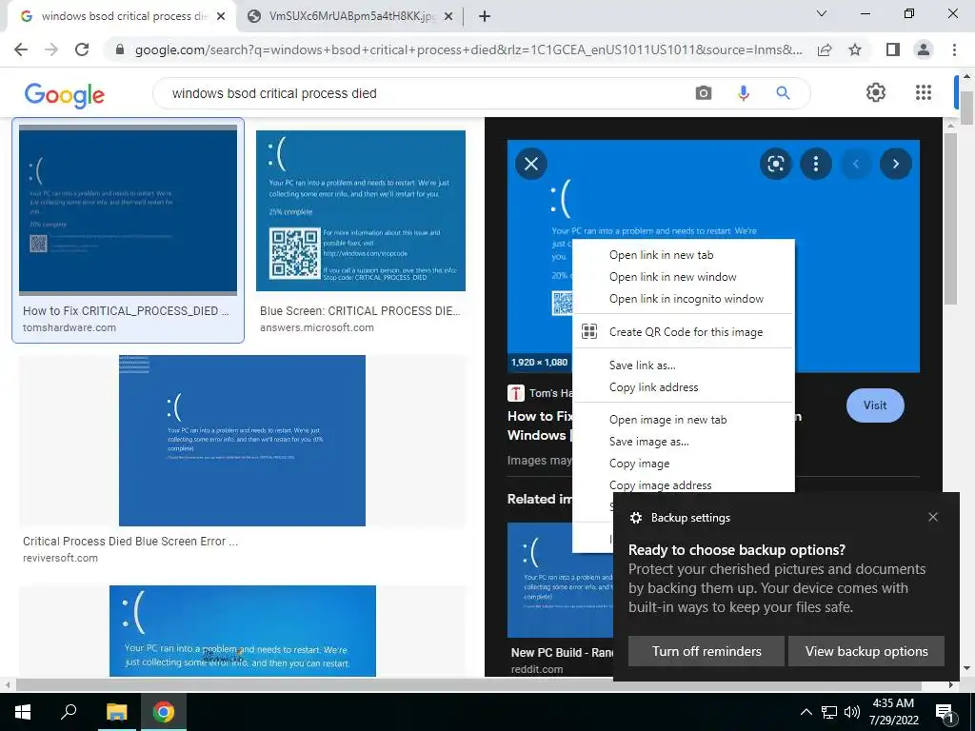
Task: Show hidden system tray icons
Action: 806,712
